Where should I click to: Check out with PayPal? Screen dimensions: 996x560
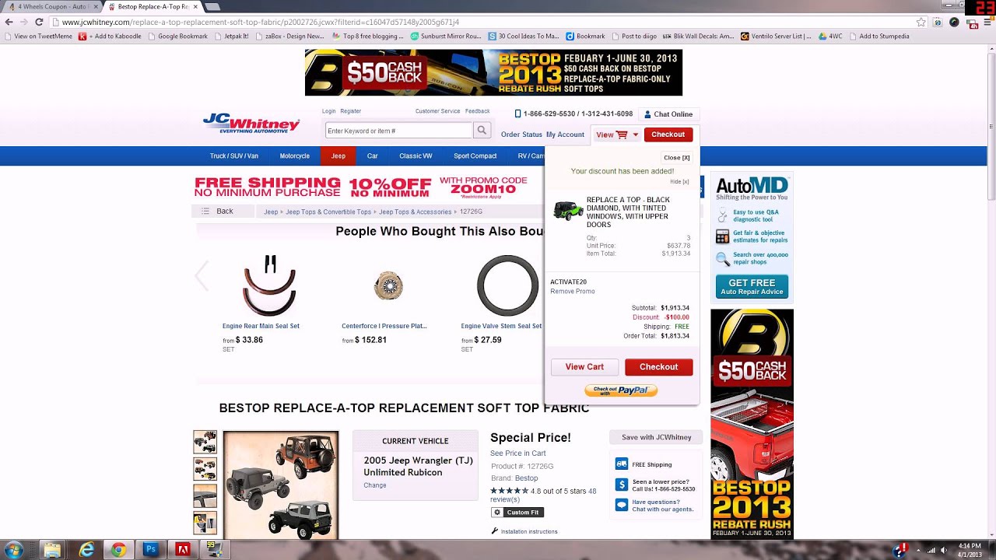point(621,390)
